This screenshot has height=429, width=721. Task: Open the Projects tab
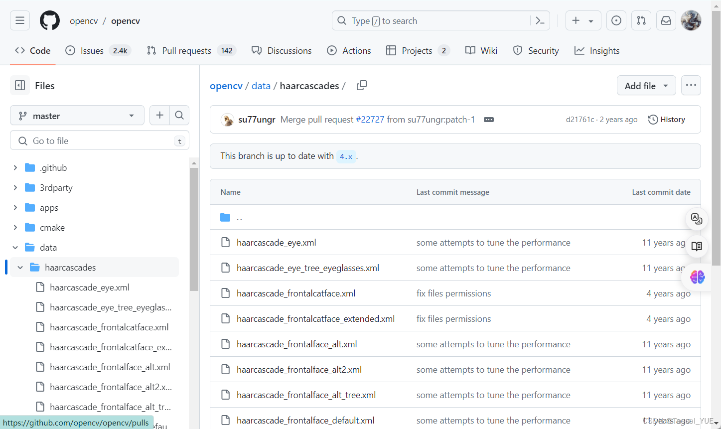[x=418, y=51]
